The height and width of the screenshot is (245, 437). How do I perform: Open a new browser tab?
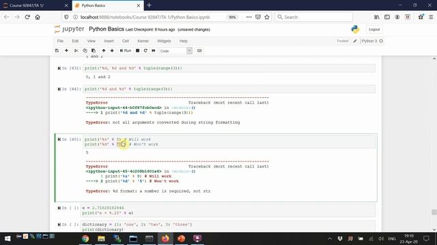149,5
